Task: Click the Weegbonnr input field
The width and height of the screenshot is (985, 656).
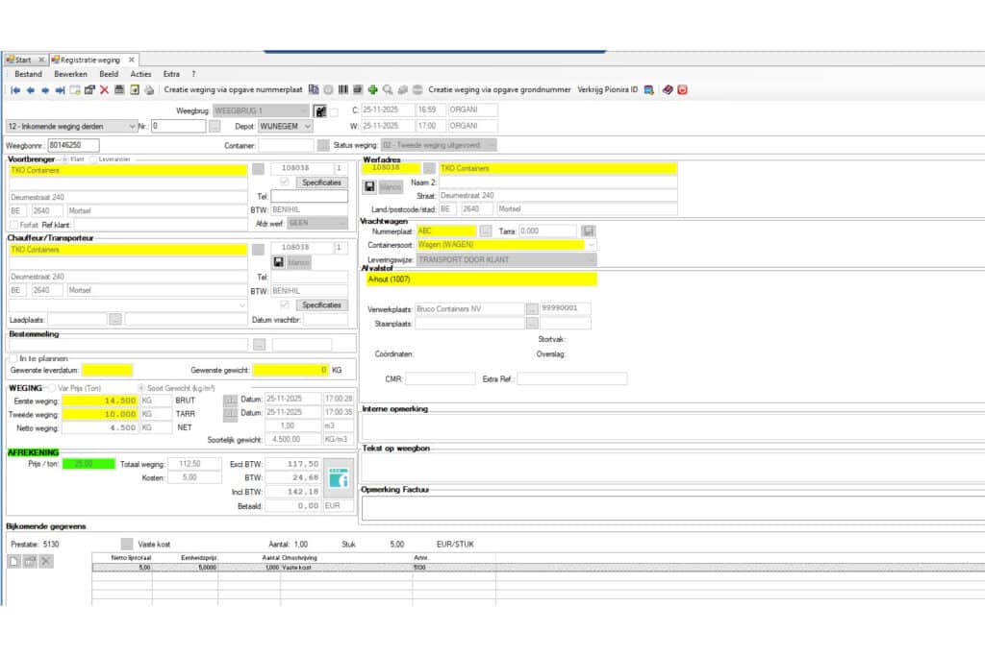Action: click(x=73, y=145)
